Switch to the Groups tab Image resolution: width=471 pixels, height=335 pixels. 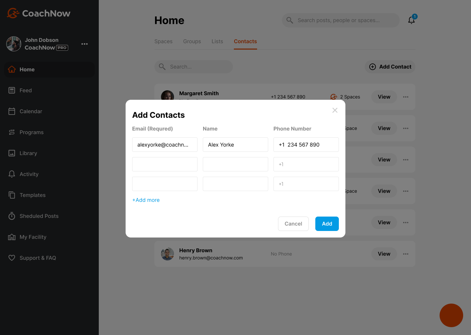[192, 41]
